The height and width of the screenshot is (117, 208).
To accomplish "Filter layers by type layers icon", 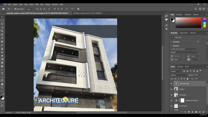I will pos(191,71).
